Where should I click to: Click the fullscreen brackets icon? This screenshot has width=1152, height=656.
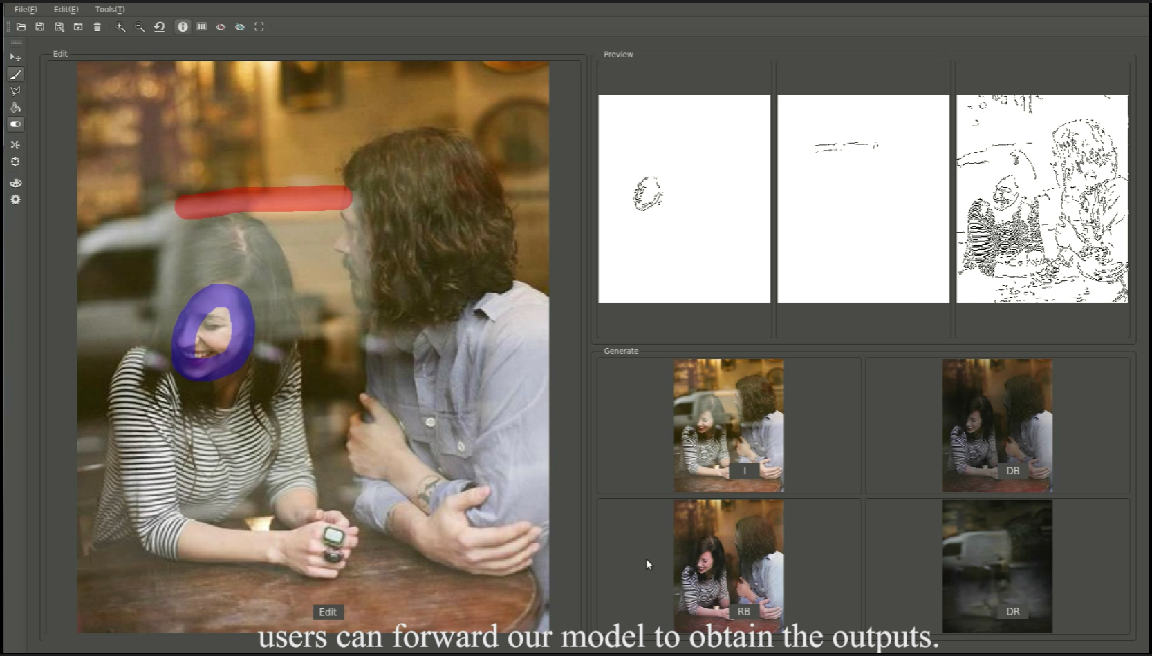tap(259, 27)
